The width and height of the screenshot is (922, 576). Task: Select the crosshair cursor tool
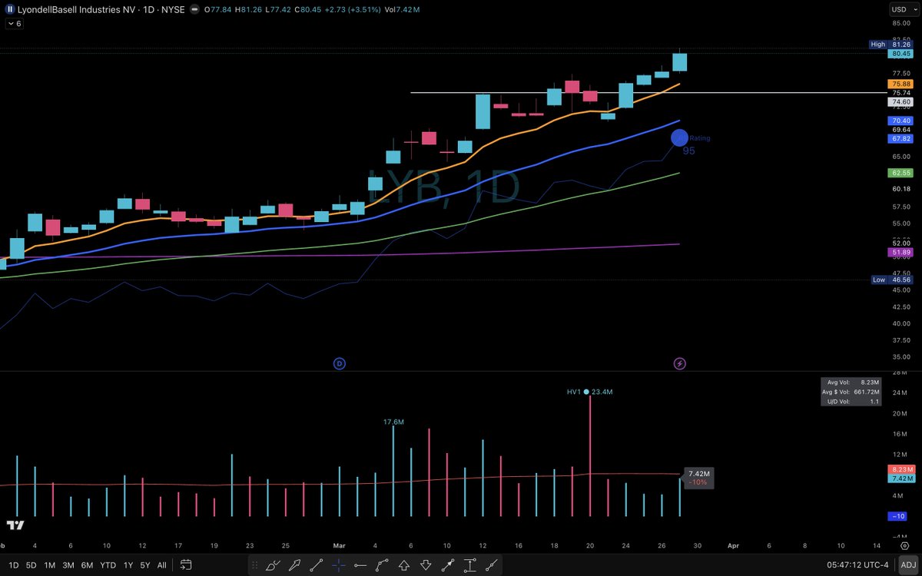pos(339,565)
